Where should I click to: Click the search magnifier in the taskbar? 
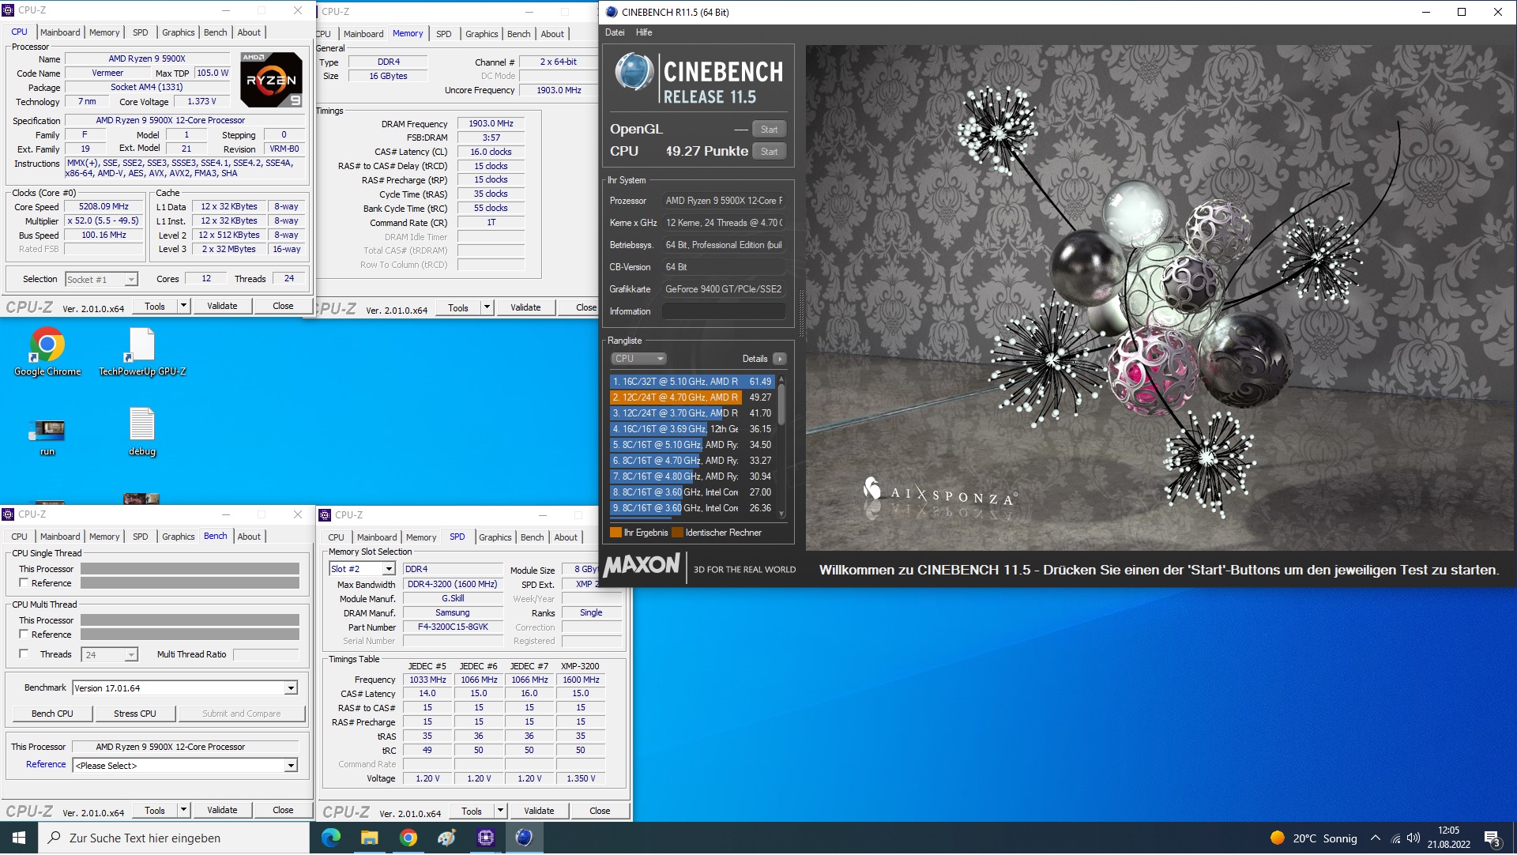click(54, 838)
